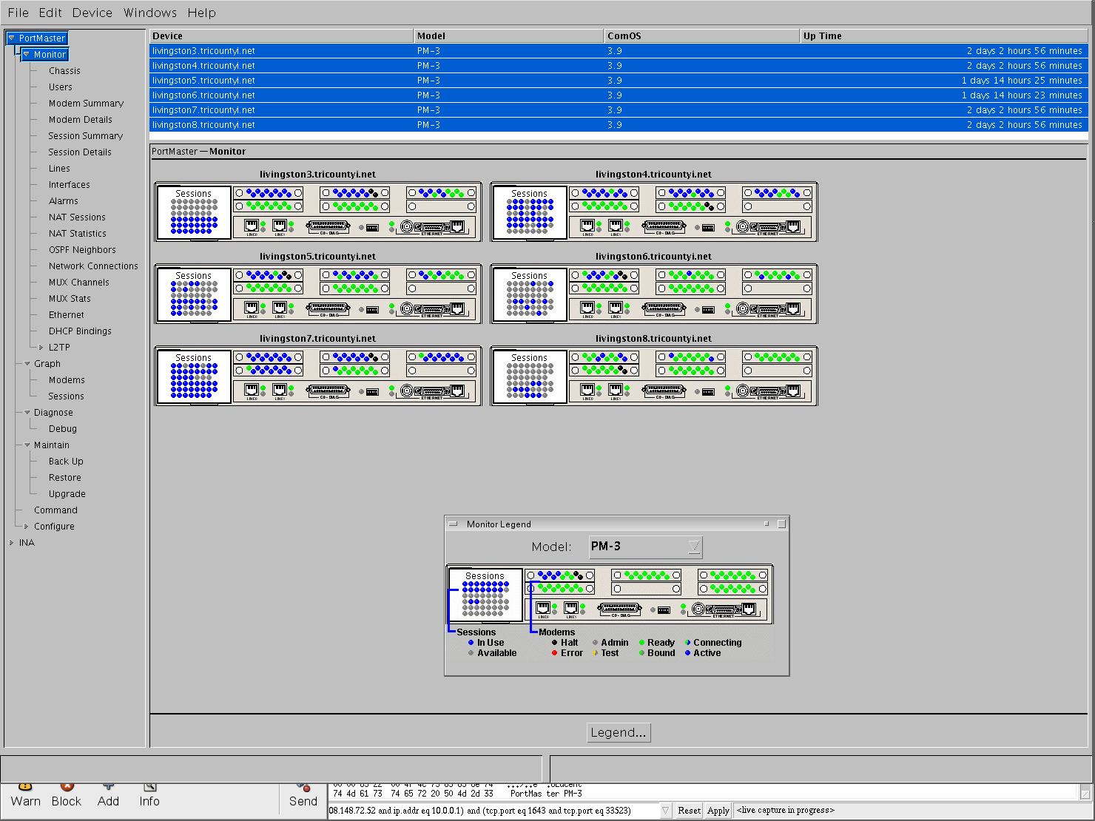Open the sessions grid of livingston8.tricountyi.net
Screen dimensions: 1095x821
coord(530,376)
